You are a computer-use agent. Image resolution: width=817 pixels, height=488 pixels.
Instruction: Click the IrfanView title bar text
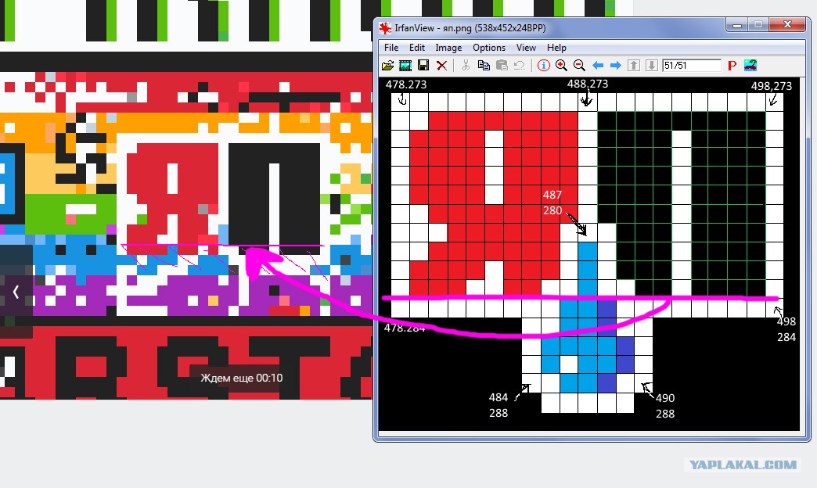click(x=470, y=28)
